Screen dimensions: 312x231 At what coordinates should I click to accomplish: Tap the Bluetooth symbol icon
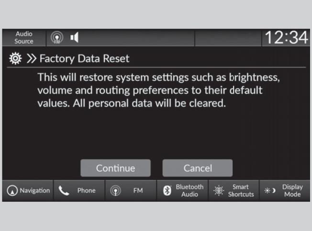pos(167,191)
